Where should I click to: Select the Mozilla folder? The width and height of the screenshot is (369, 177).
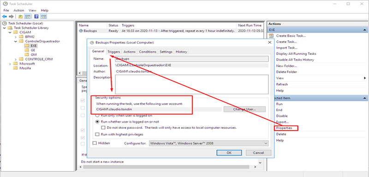coord(25,68)
